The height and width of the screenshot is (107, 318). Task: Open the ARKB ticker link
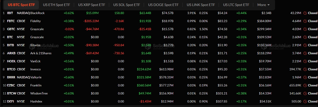(11, 53)
